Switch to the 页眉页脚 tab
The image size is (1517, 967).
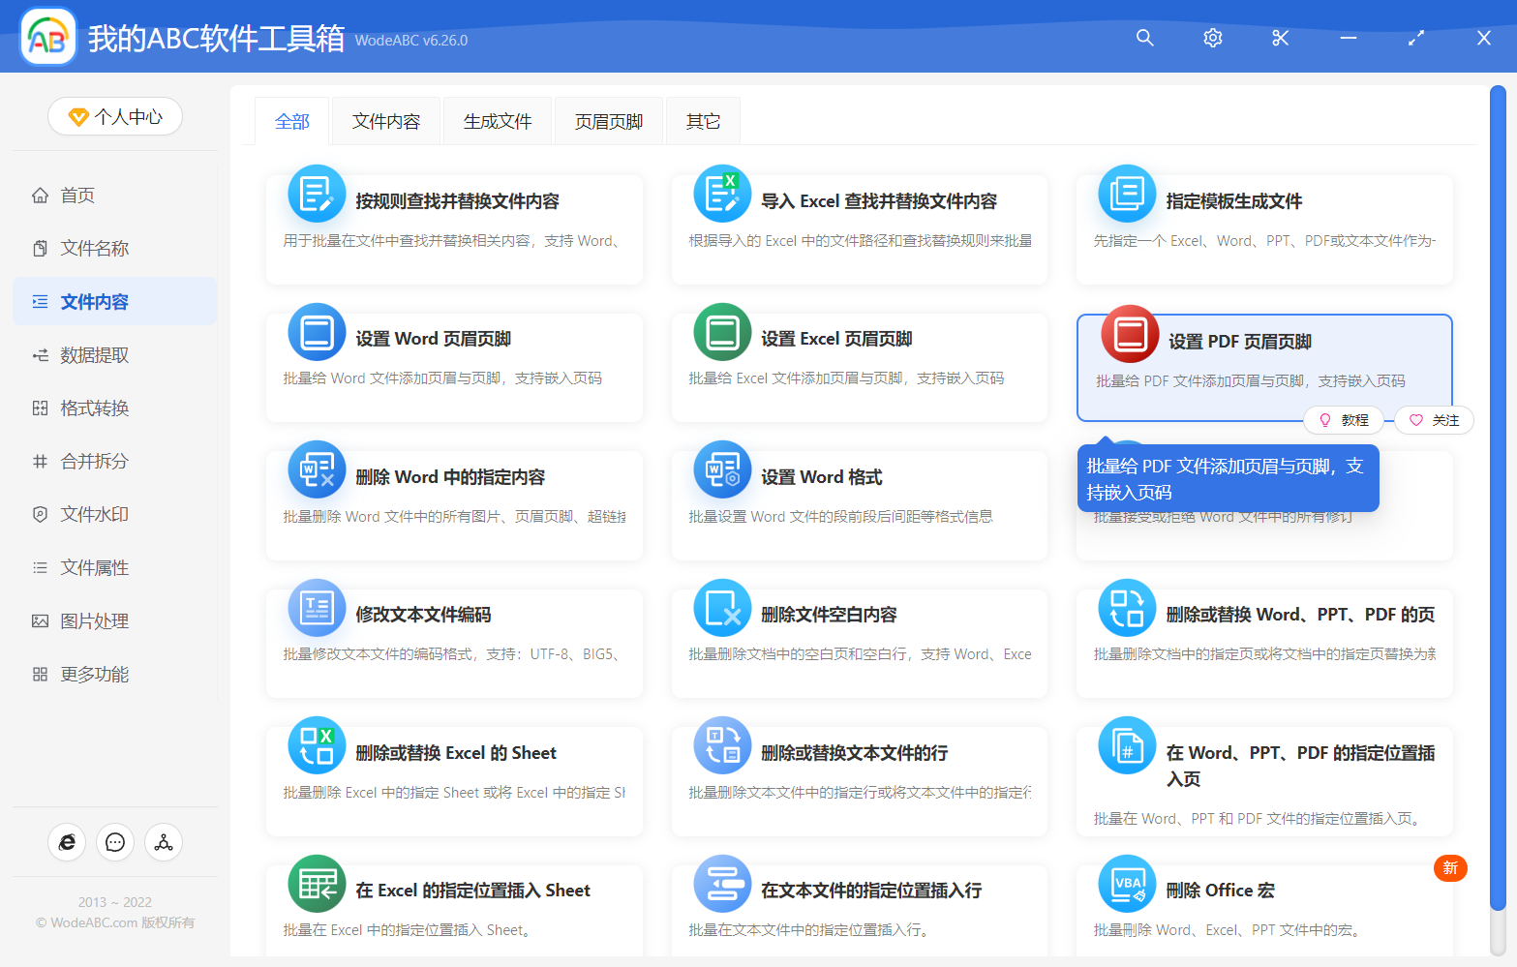point(608,120)
